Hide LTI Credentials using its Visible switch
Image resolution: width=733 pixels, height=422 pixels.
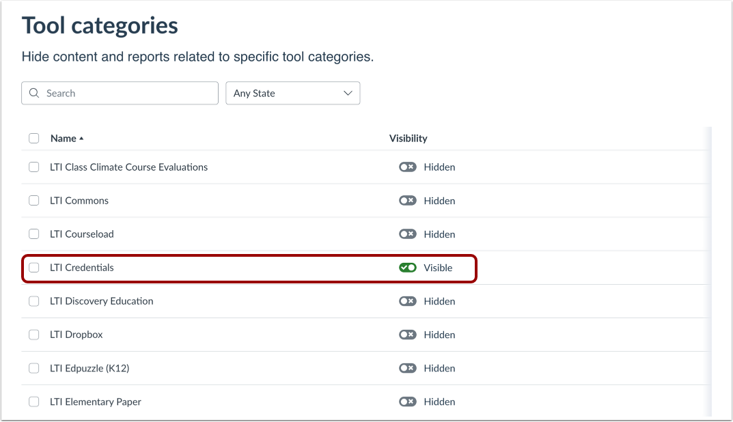(407, 268)
